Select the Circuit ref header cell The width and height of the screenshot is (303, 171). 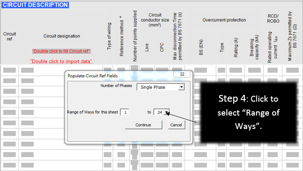tap(9, 36)
